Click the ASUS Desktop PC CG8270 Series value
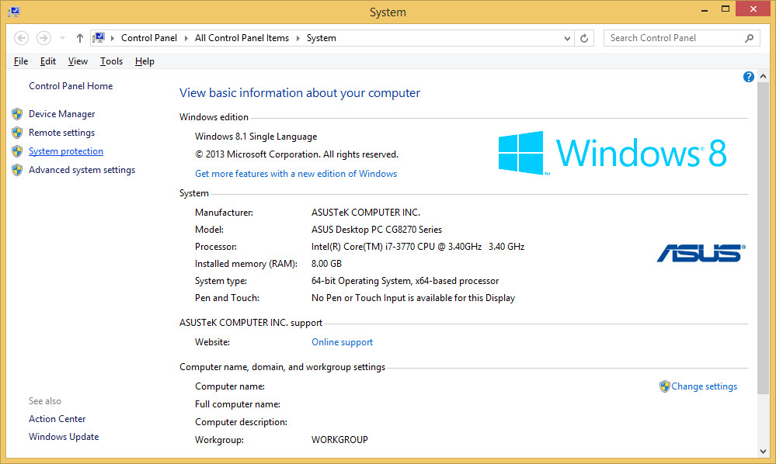Viewport: 776px width, 464px height. tap(377, 229)
